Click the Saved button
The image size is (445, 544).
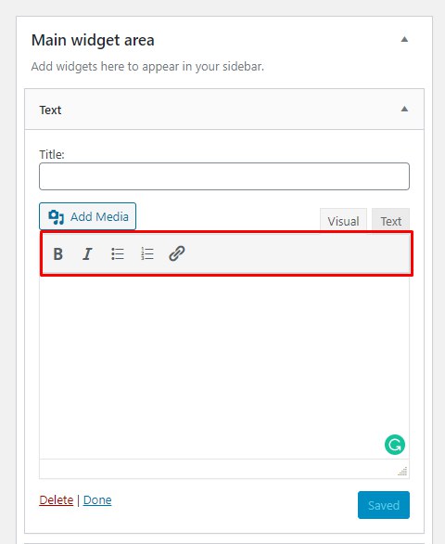(383, 505)
